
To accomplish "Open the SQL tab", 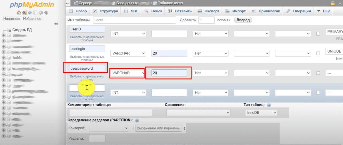I will (x=131, y=11).
